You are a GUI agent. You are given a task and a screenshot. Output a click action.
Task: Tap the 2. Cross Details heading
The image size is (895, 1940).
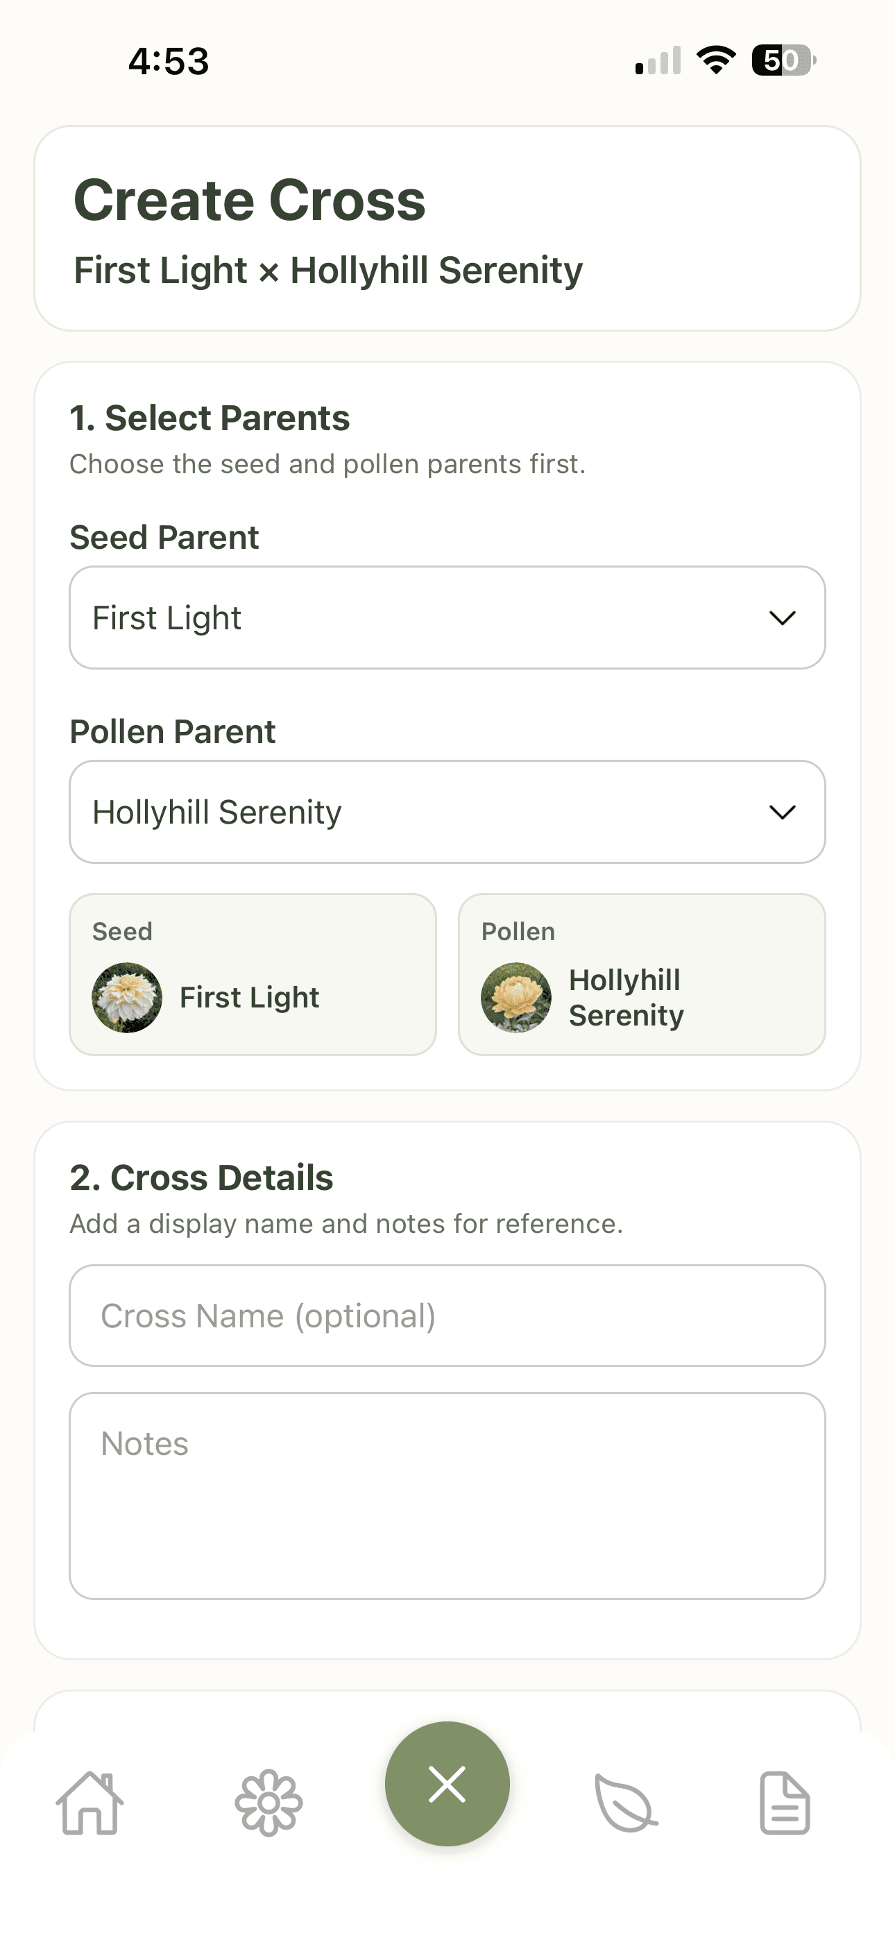coord(202,1176)
